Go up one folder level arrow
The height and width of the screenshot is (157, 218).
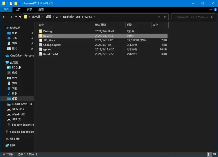pos(20,17)
